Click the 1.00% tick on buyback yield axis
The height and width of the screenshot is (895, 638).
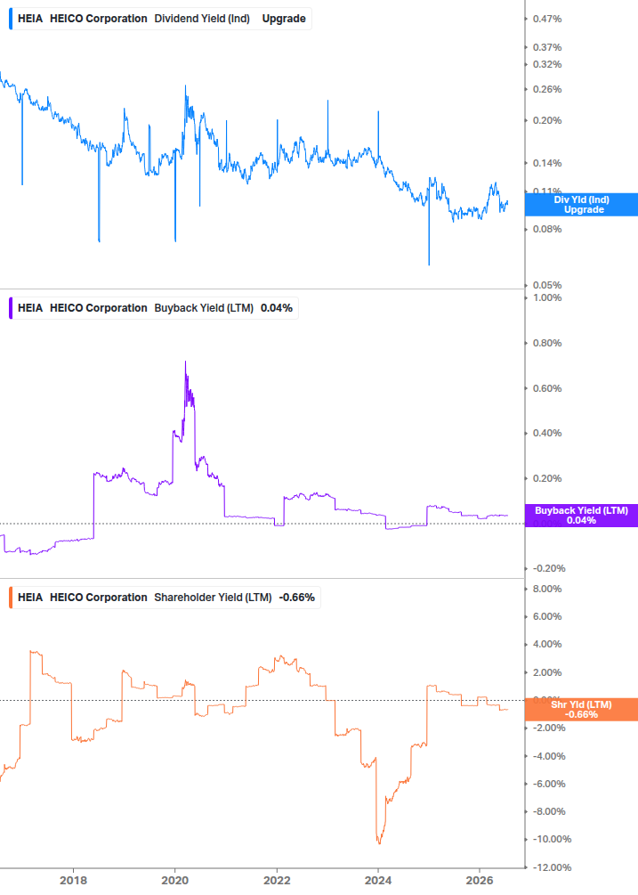(547, 298)
